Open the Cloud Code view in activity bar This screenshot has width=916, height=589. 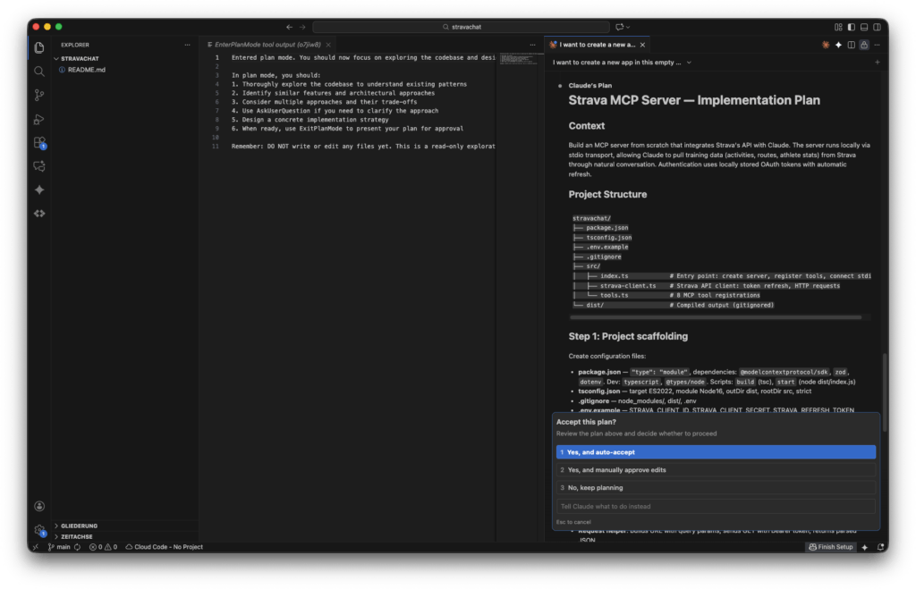point(39,214)
